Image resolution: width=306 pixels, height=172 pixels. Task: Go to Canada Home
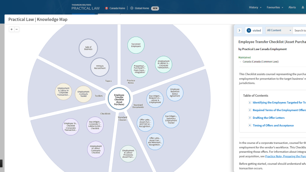(116, 8)
